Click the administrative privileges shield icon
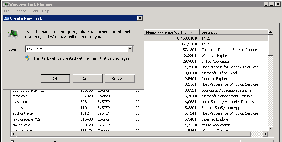Image resolution: width=282 pixels, height=142 pixels. [28, 58]
